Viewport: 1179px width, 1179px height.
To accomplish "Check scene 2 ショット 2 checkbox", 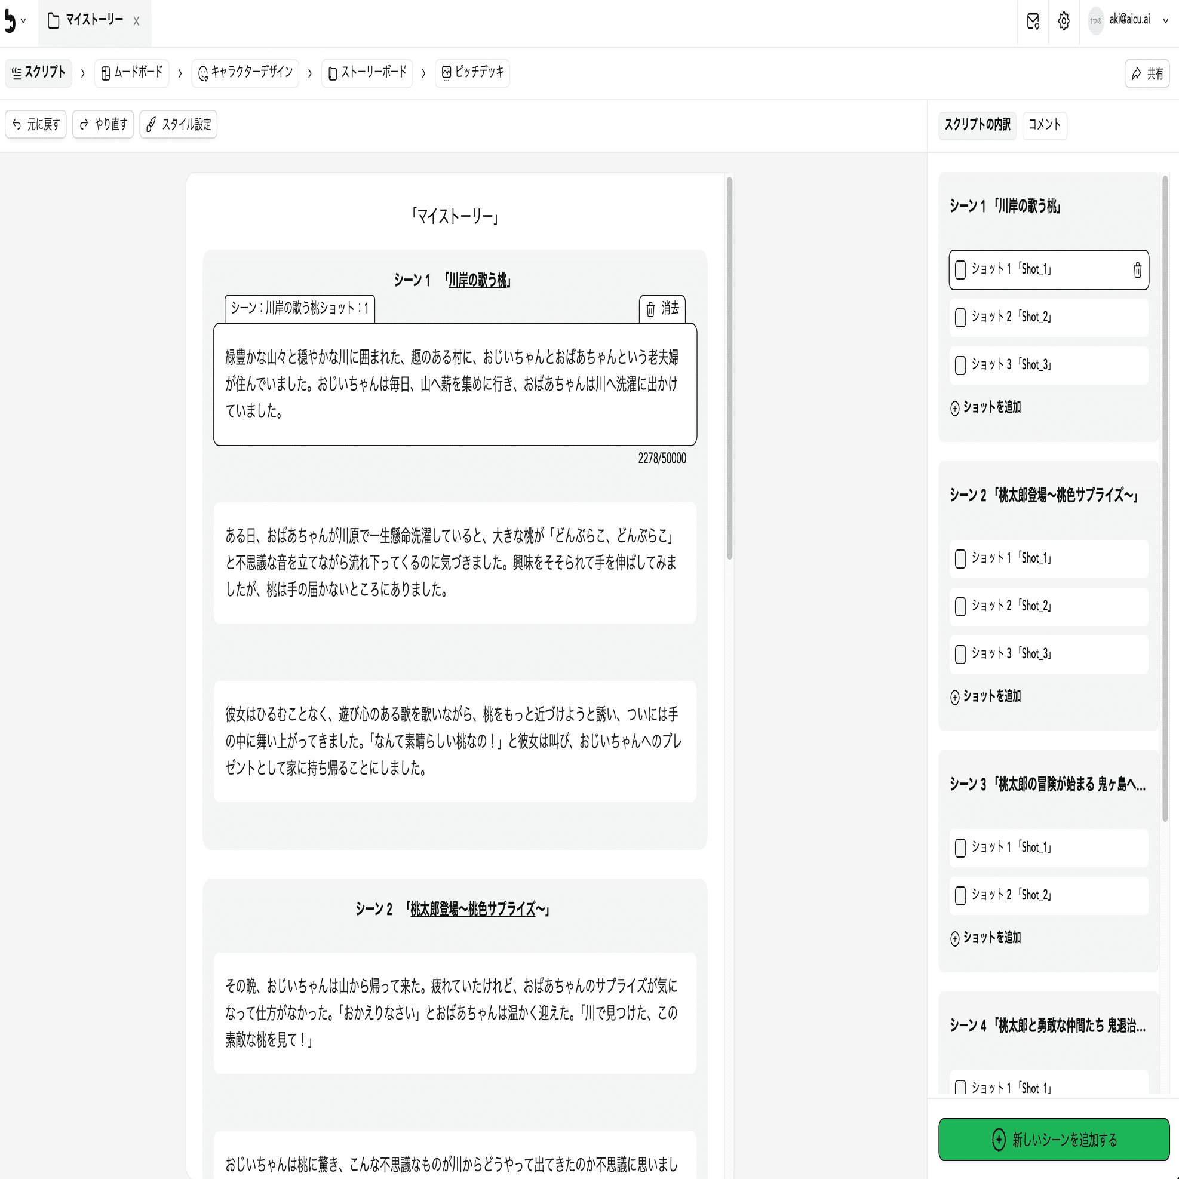I will [960, 607].
